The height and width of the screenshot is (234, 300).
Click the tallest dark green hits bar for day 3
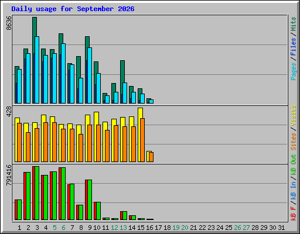tap(35, 27)
